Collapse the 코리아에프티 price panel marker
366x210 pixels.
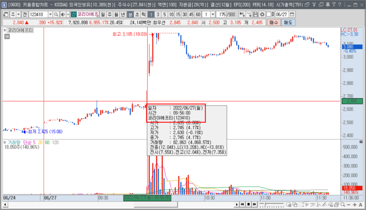(x=5, y=30)
